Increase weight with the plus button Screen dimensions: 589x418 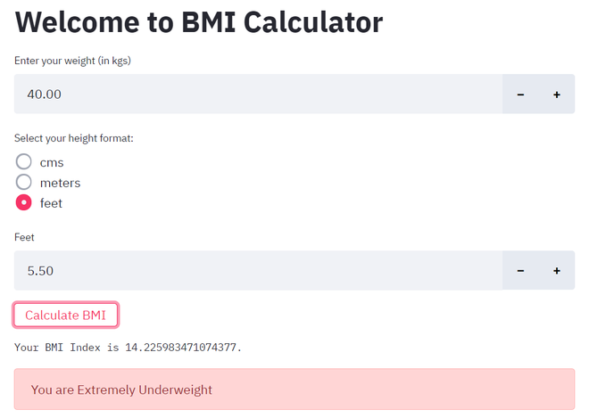(557, 94)
